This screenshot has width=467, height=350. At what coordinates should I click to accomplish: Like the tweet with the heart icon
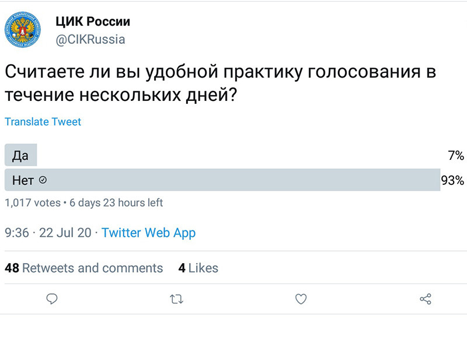point(301,299)
